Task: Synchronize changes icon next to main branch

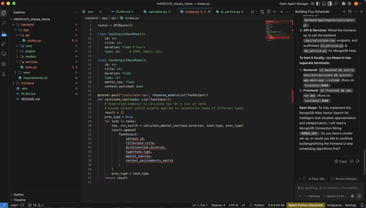Action: [x=22, y=205]
